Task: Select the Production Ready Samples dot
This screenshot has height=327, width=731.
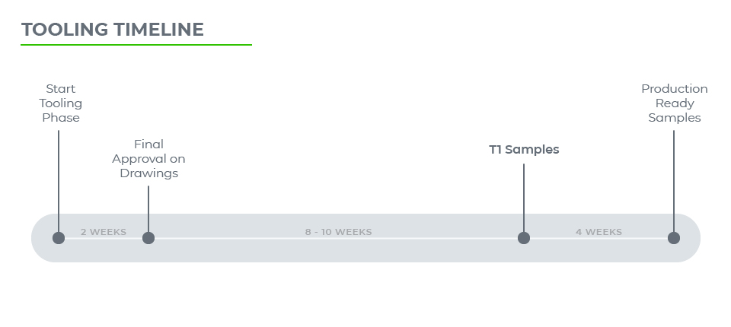Action: [x=674, y=238]
